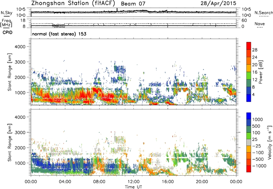Click the Zhongshan Station (fitACF) title
This screenshot has width=273, height=189.
pyautogui.click(x=73, y=3)
